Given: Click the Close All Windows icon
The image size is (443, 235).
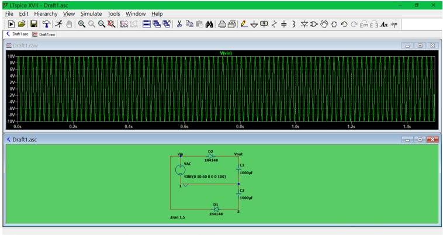Looking at the screenshot, I should pos(167,25).
